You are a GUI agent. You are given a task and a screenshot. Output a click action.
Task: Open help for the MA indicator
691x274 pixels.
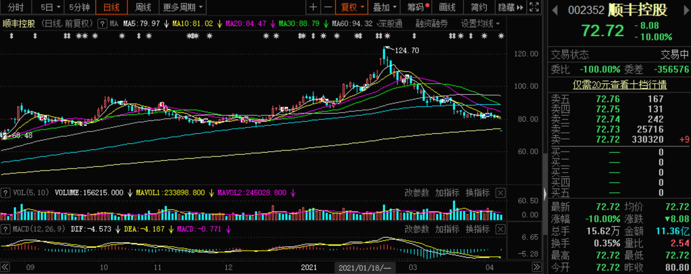[102, 24]
